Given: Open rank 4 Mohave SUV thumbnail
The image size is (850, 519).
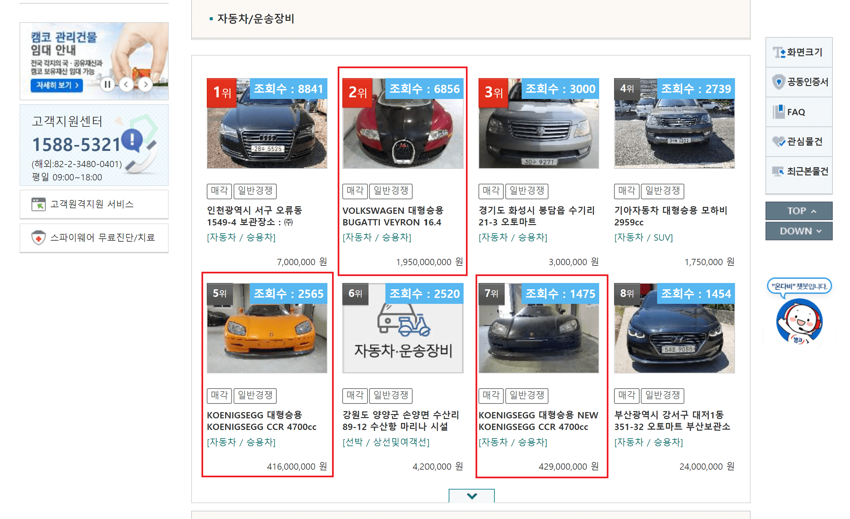Looking at the screenshot, I should [674, 123].
